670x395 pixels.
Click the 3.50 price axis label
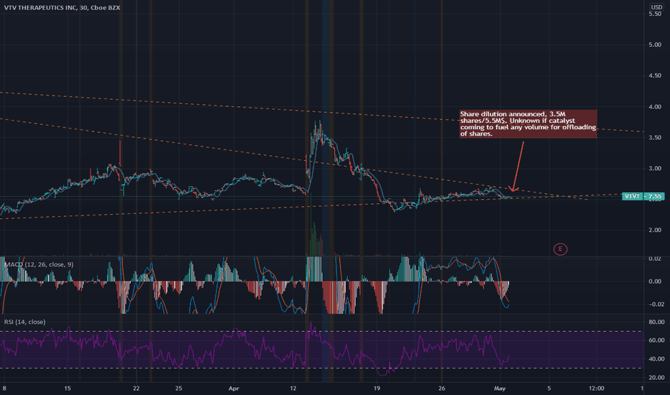[x=655, y=137]
